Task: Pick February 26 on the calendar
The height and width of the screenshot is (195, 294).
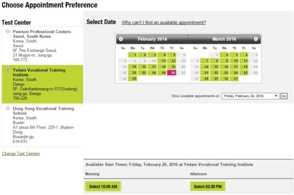Action: (172, 73)
